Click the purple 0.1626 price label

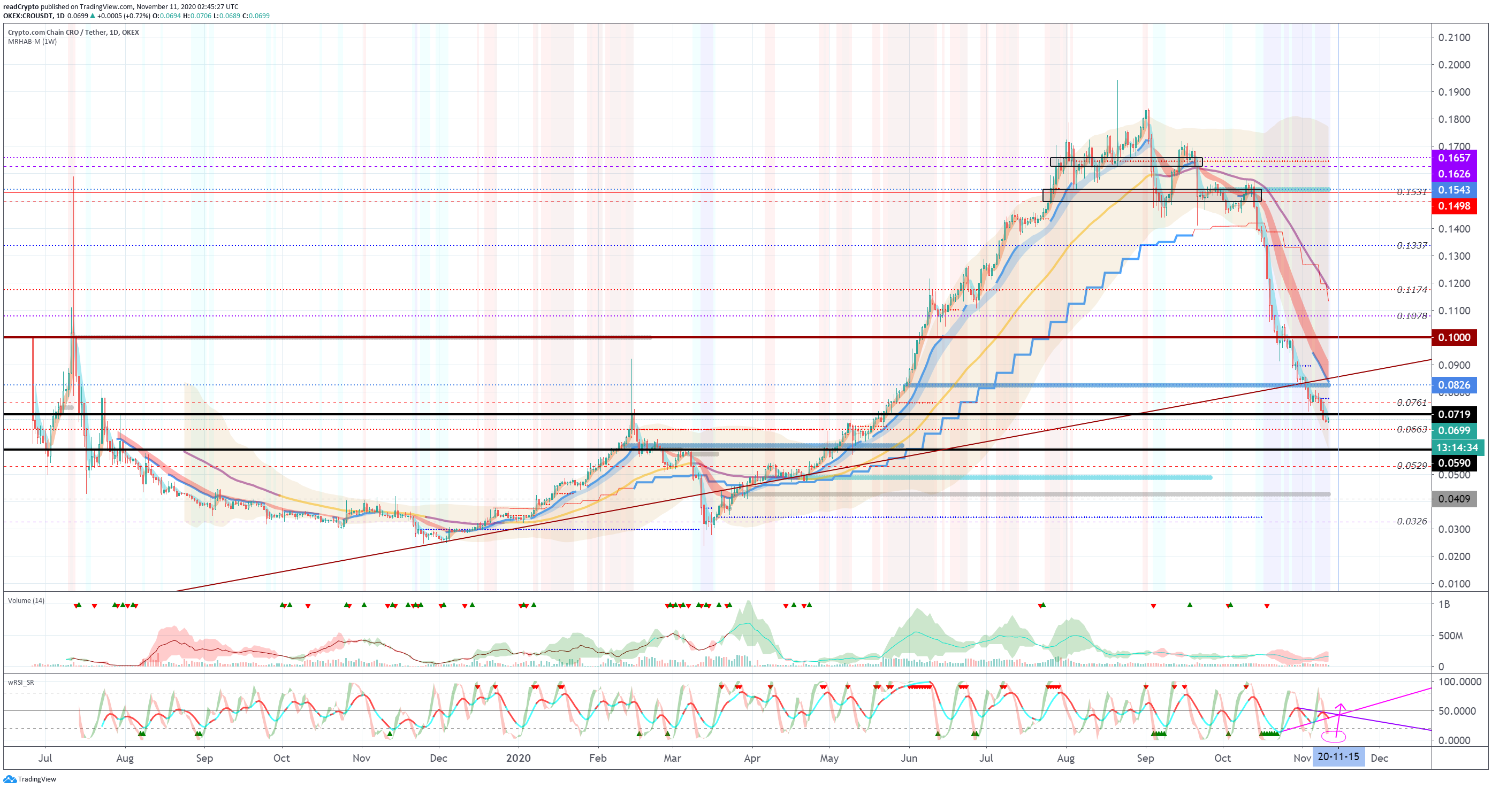coord(1454,174)
